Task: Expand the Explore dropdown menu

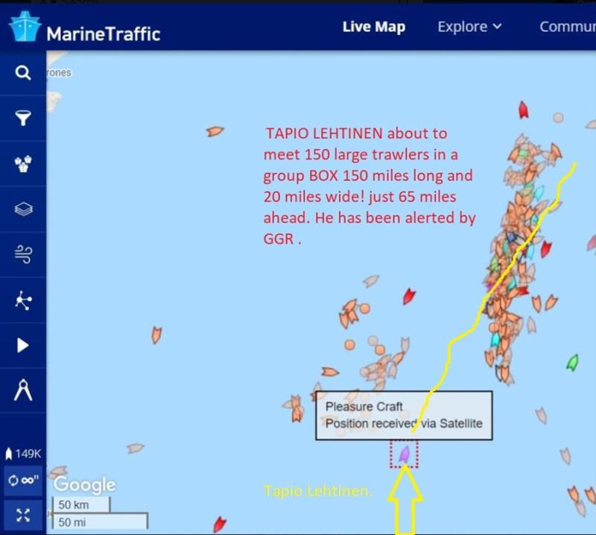Action: 469,27
